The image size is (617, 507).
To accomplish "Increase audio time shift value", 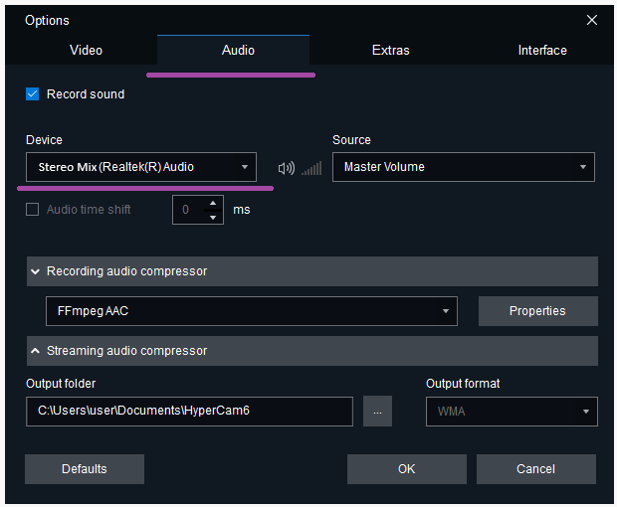I will tap(213, 203).
